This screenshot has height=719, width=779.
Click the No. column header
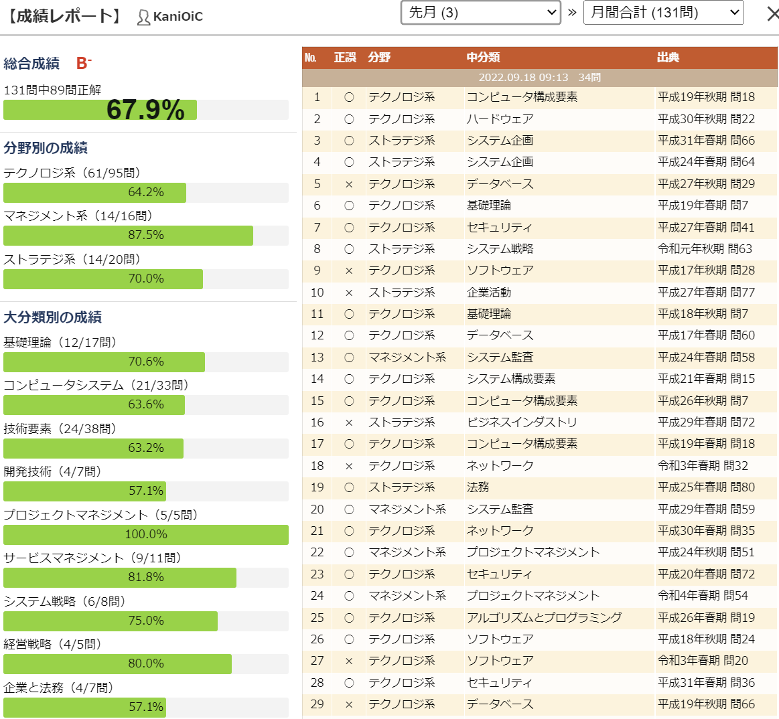tap(311, 58)
